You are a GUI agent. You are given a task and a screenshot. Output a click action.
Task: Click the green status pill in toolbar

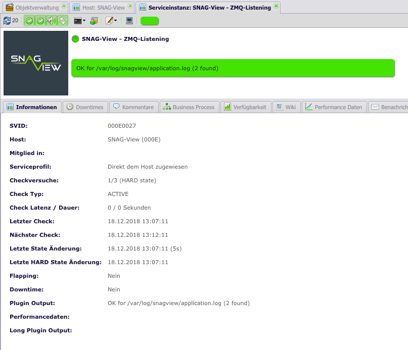click(150, 21)
